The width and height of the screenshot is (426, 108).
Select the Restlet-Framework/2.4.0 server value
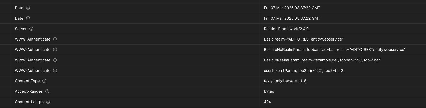[x=286, y=29]
